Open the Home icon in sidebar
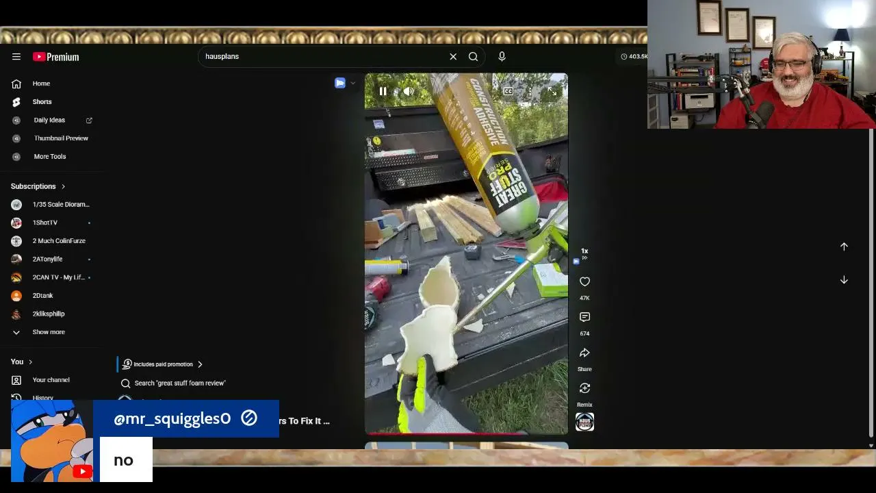Viewport: 876px width, 493px height. click(16, 84)
